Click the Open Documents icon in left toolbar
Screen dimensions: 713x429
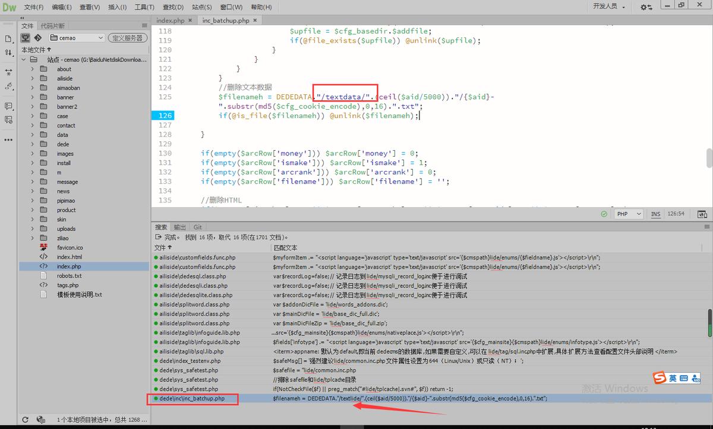click(8, 39)
